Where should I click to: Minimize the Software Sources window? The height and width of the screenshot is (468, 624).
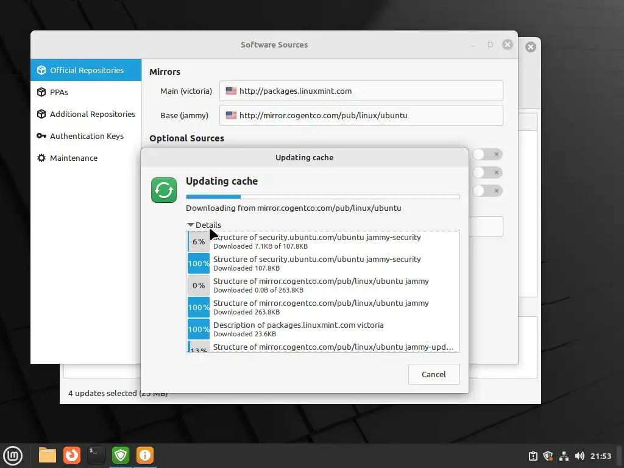(473, 44)
